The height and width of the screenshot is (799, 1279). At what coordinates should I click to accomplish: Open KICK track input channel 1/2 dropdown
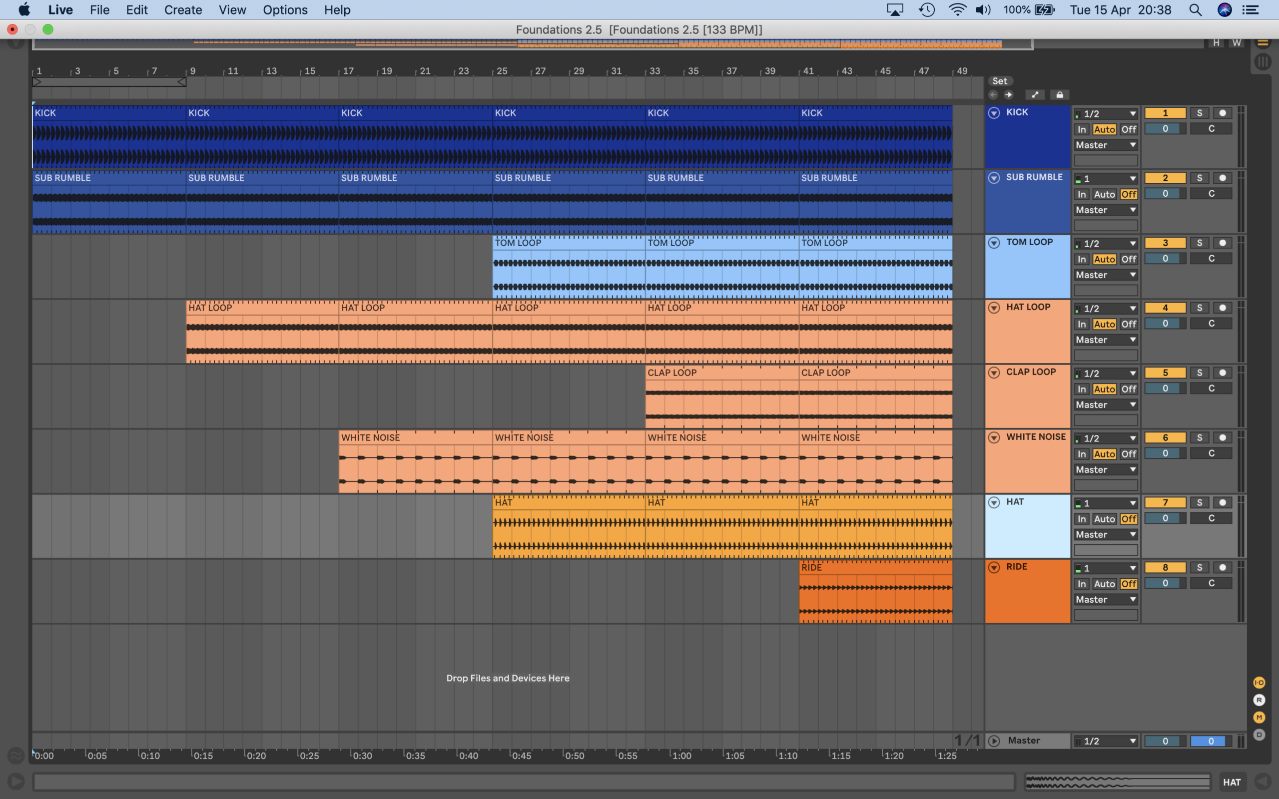point(1106,114)
